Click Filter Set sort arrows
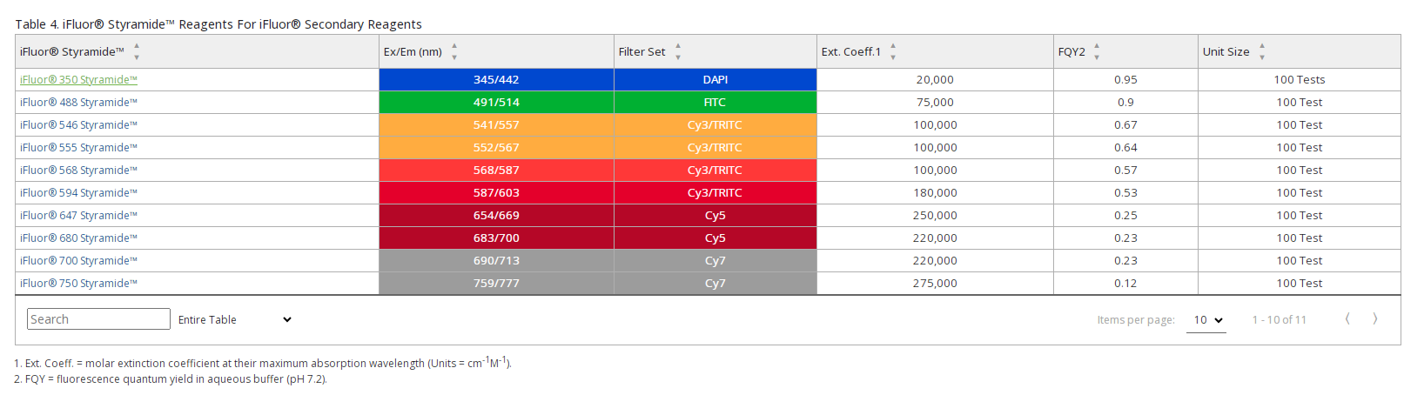The height and width of the screenshot is (395, 1404). coord(678,51)
